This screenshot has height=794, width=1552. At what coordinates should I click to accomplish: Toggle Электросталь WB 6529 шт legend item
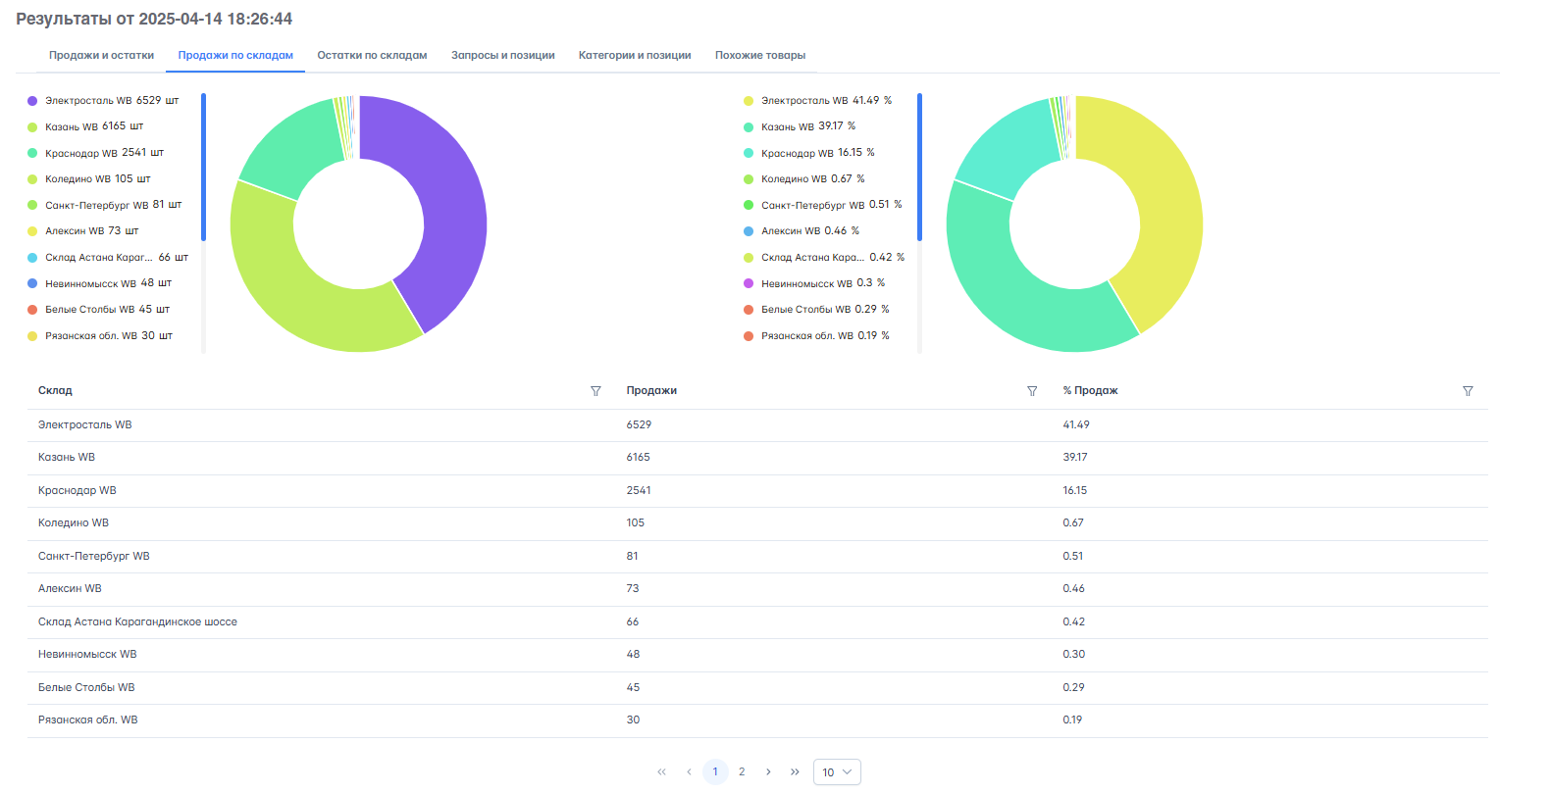click(x=103, y=101)
